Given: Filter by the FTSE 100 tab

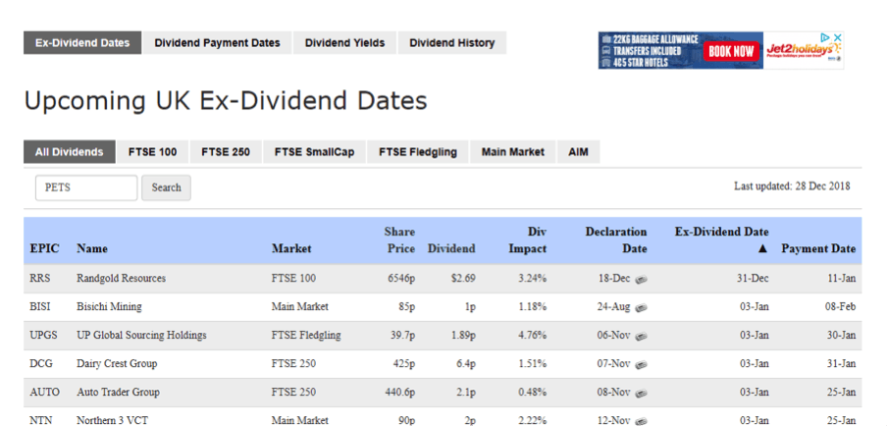Looking at the screenshot, I should click(152, 152).
